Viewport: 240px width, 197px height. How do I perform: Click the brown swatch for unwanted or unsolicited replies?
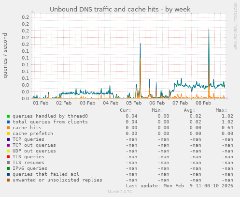point(8,180)
